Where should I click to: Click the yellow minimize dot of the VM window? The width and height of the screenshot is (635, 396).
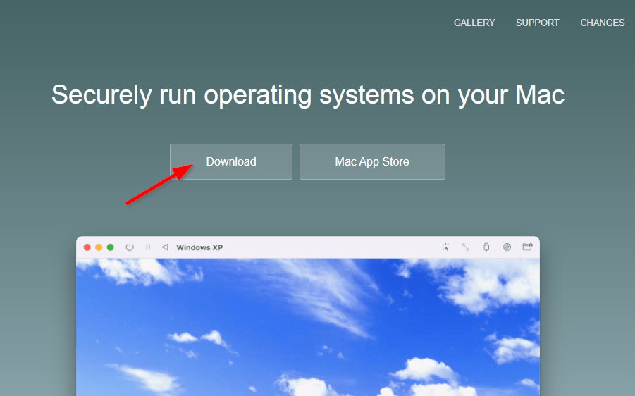pyautogui.click(x=99, y=247)
